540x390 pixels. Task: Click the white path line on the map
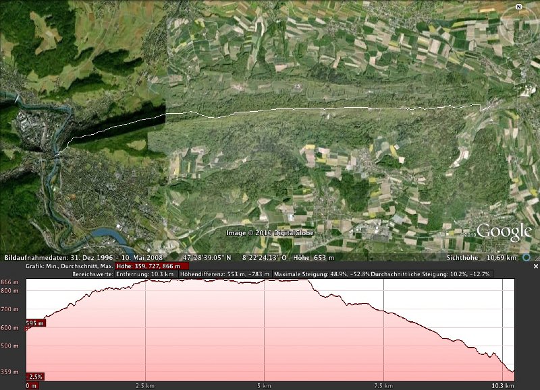pos(324,108)
